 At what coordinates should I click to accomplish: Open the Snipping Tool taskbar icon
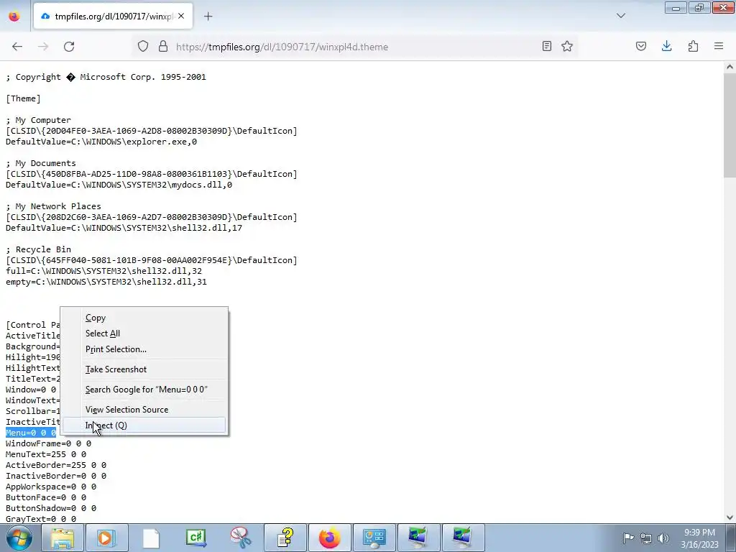click(x=240, y=538)
